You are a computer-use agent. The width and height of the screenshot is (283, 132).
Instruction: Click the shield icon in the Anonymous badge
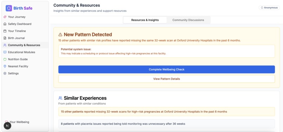click(x=262, y=8)
